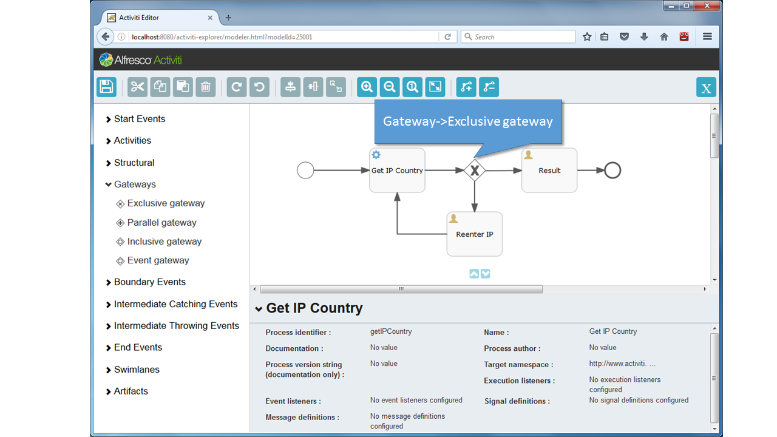Image resolution: width=777 pixels, height=437 pixels.
Task: Align shapes horizontally with the toolbar icon
Action: [313, 87]
